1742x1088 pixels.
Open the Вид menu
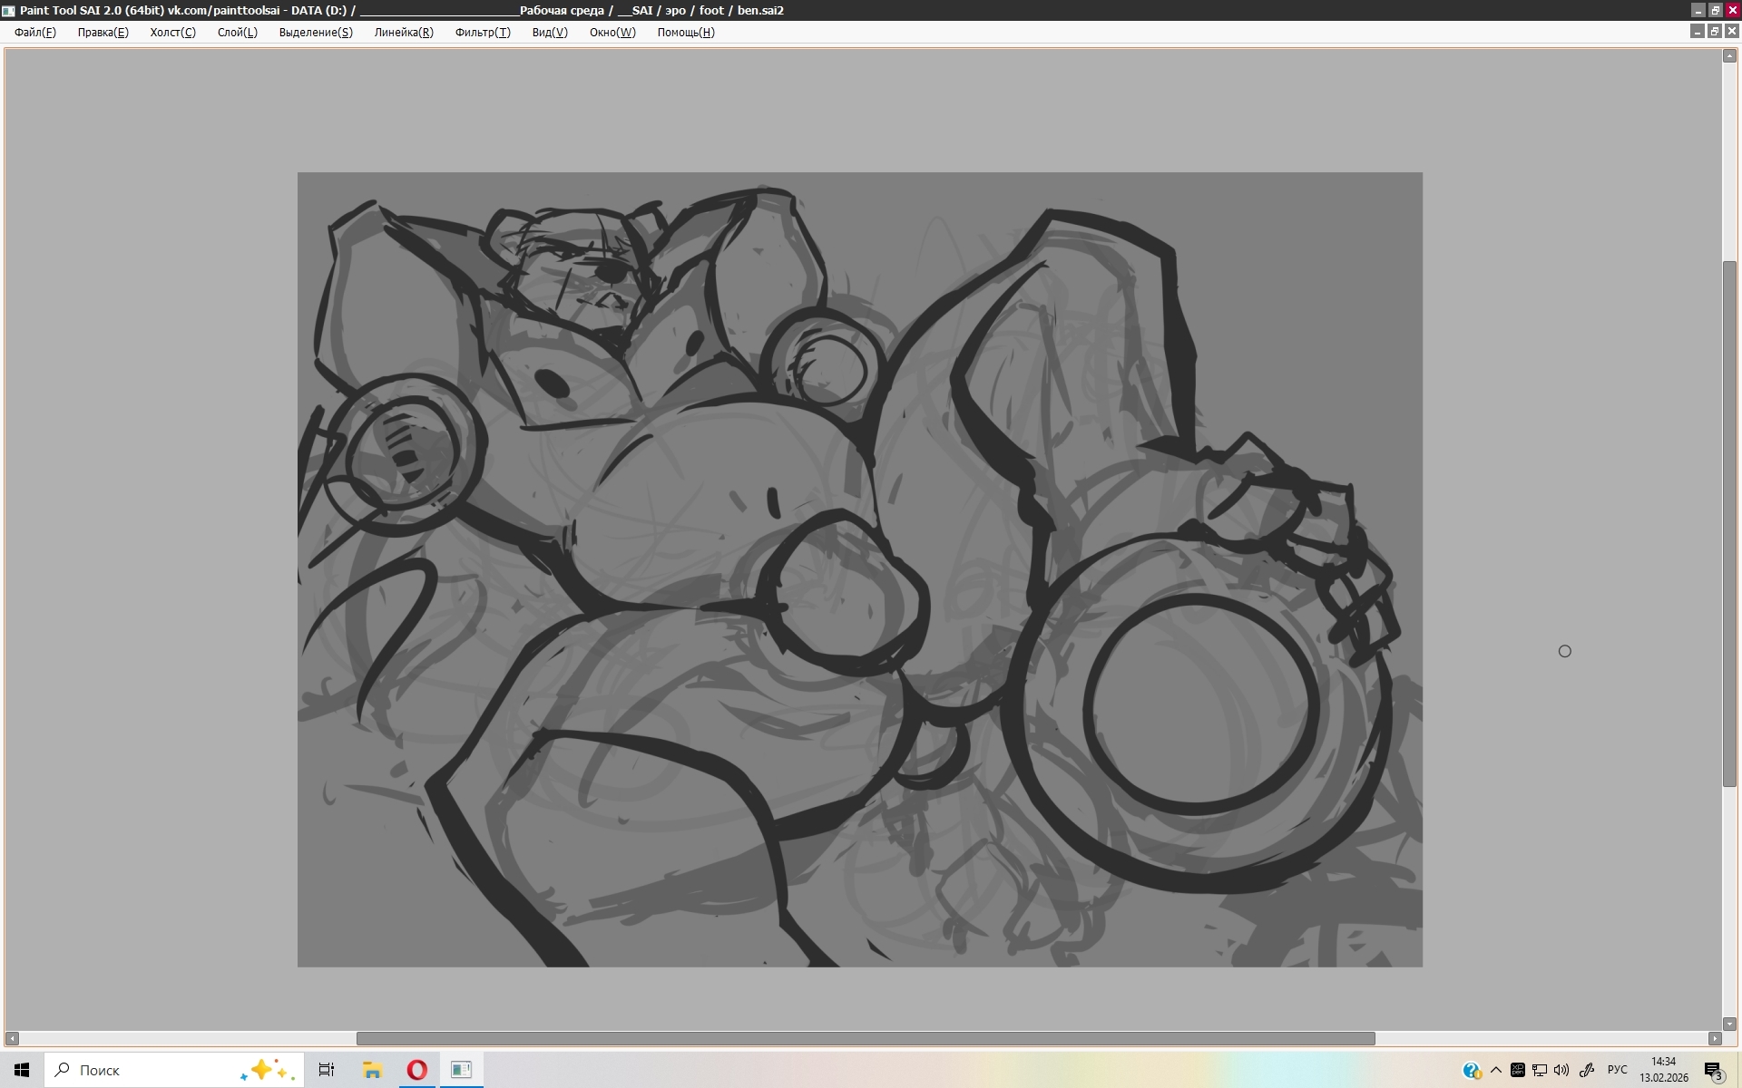pyautogui.click(x=550, y=33)
